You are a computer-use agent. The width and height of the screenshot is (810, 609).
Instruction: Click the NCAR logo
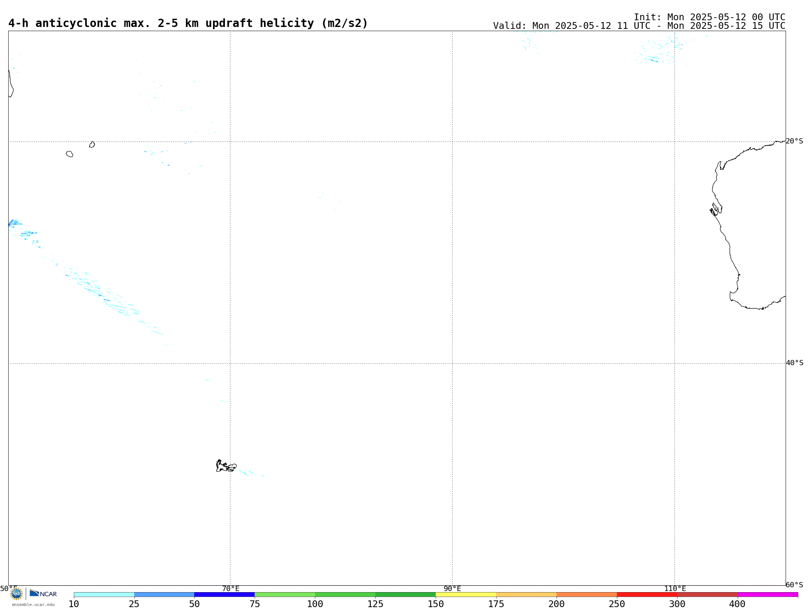click(43, 593)
